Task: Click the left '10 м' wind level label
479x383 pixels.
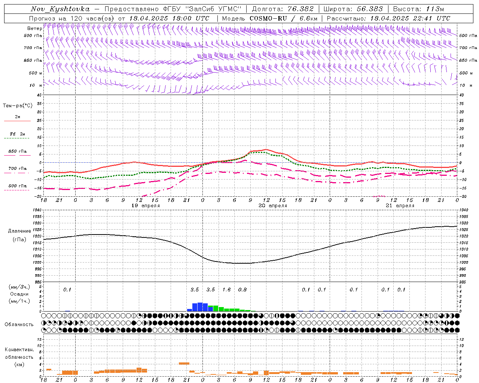Action: click(36, 85)
